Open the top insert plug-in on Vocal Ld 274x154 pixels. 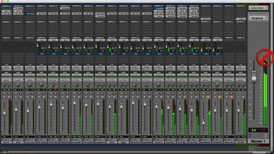159,8
